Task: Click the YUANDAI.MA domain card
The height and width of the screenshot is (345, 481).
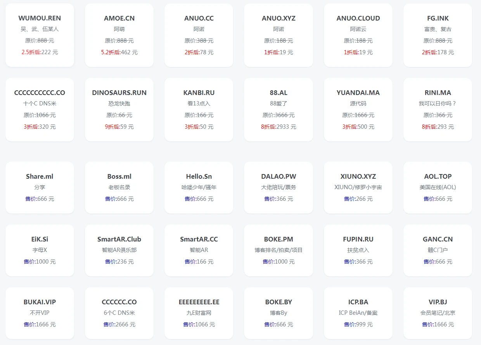Action: tap(358, 110)
